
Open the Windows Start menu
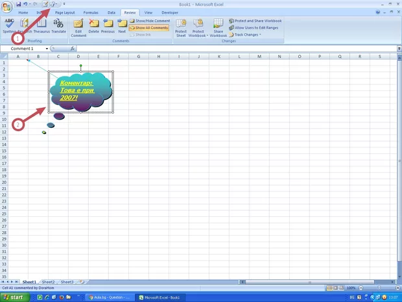click(x=14, y=297)
